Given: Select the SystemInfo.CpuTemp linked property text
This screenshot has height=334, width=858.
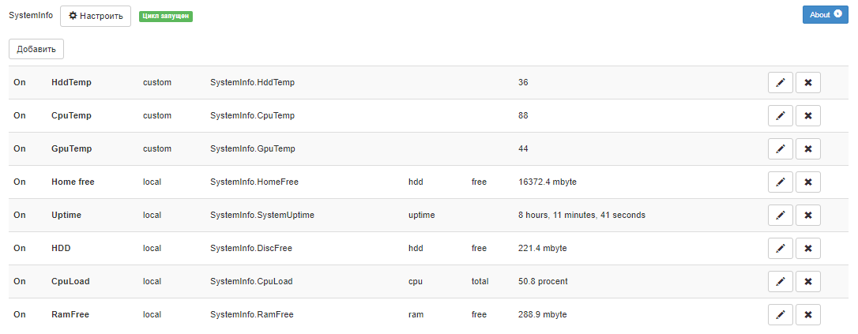Looking at the screenshot, I should [252, 116].
